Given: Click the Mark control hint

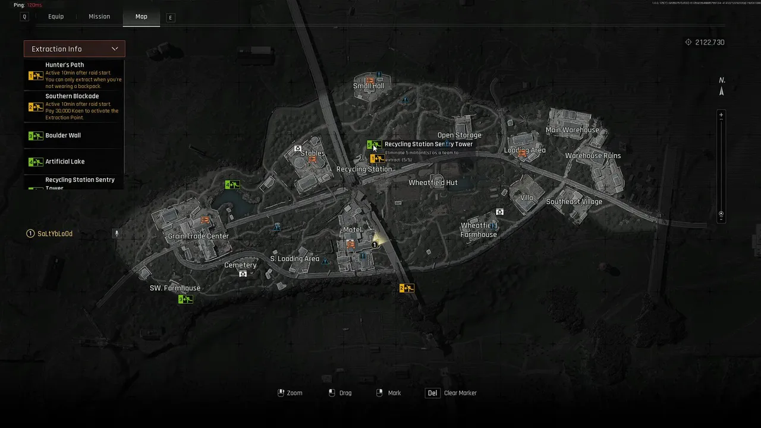Looking at the screenshot, I should (389, 393).
